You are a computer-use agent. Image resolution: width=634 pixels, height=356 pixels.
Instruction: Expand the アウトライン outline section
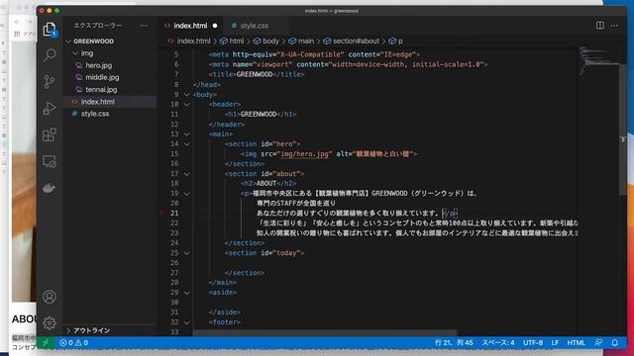(x=68, y=330)
